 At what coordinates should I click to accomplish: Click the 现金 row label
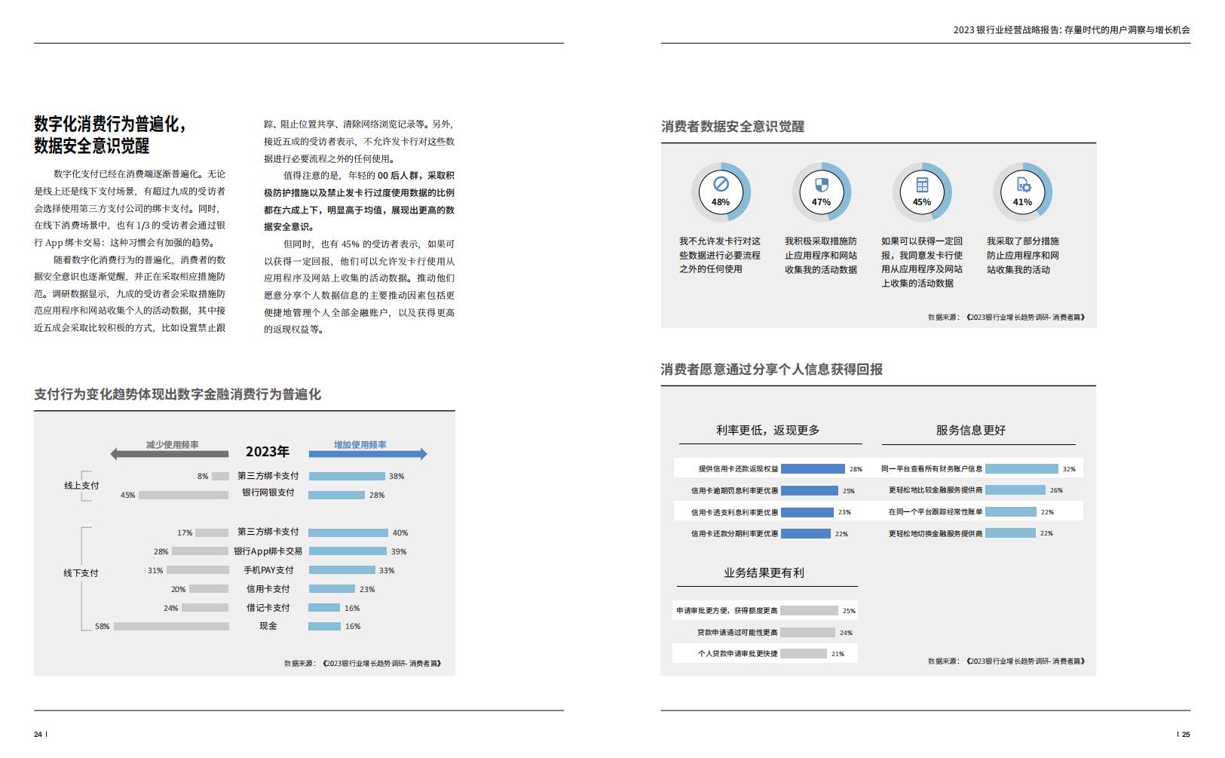coord(268,626)
